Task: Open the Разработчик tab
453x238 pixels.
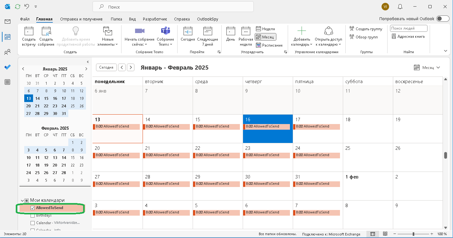Action: tap(155, 19)
